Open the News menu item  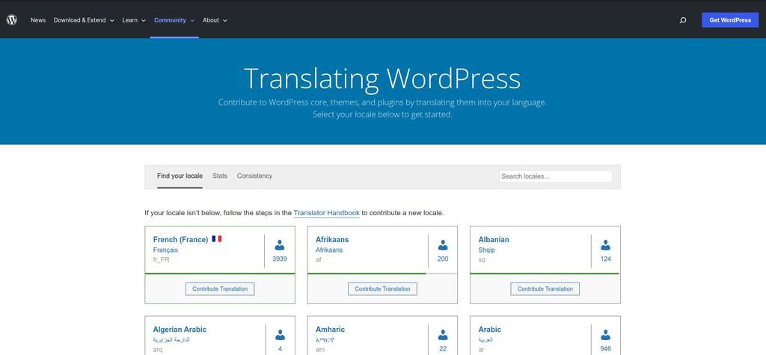pyautogui.click(x=38, y=20)
